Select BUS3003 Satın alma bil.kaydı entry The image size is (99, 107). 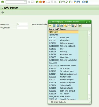point(63,91)
